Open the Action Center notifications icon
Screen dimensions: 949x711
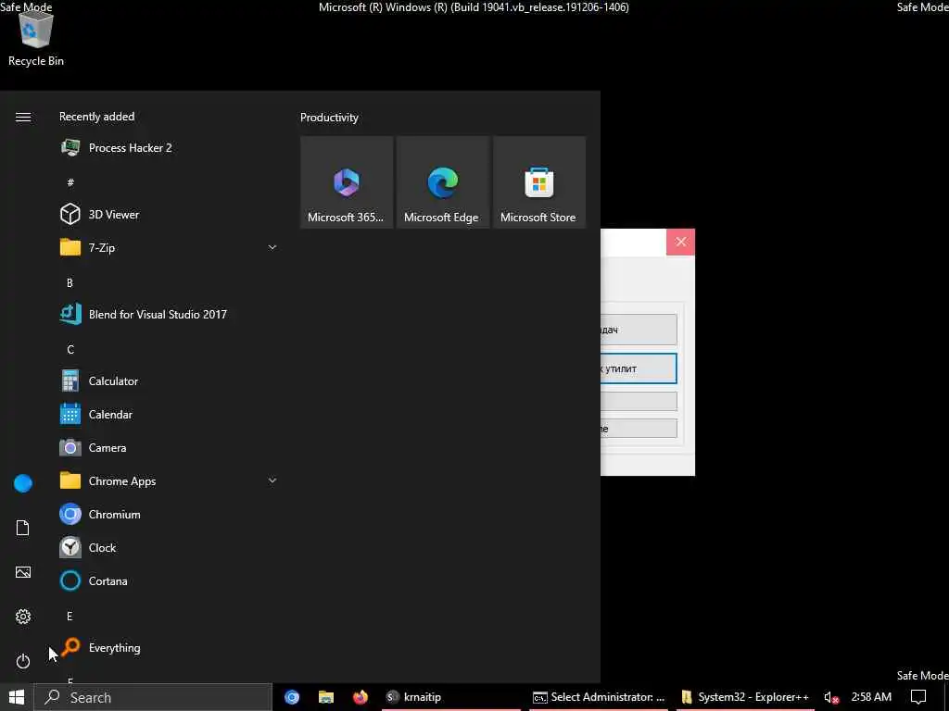click(918, 697)
